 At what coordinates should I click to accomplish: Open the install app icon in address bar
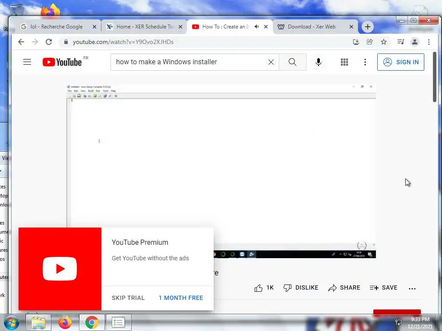coord(356,42)
